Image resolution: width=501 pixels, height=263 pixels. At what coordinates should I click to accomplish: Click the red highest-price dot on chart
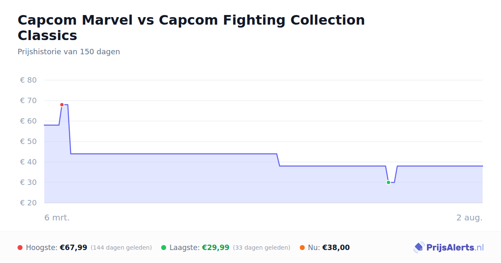coord(62,105)
